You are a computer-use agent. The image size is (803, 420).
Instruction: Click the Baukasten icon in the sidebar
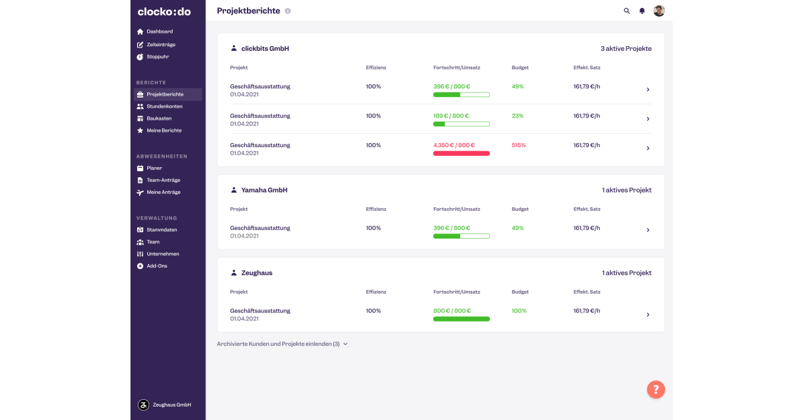click(140, 118)
